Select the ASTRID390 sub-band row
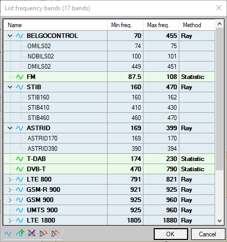 click(x=109, y=149)
